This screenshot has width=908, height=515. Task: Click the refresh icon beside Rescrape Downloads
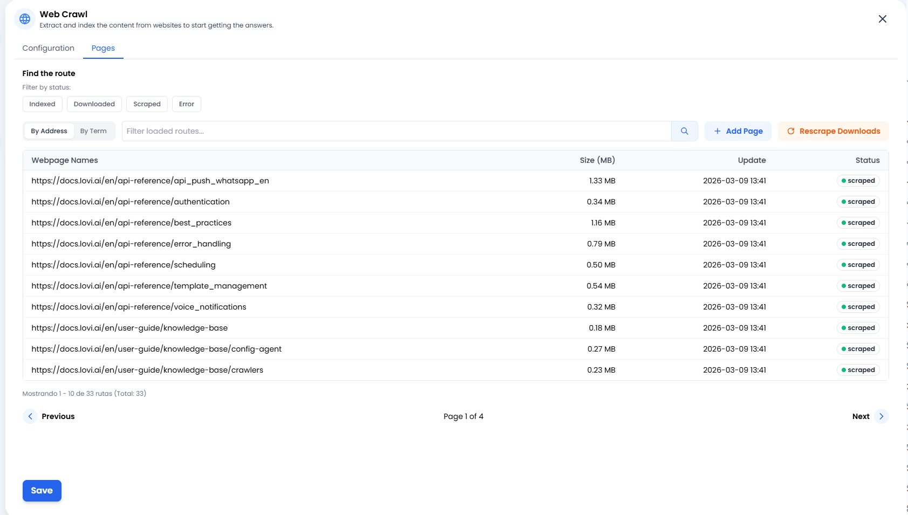tap(791, 131)
